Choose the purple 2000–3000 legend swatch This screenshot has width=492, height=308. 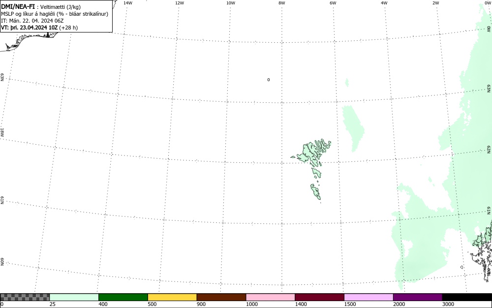point(418,297)
